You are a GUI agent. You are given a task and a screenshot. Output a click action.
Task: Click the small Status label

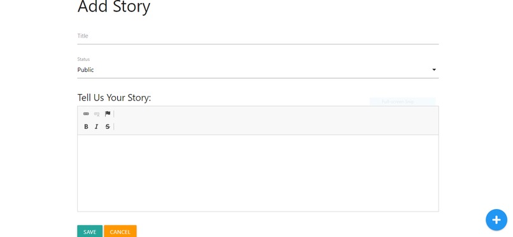click(x=83, y=59)
